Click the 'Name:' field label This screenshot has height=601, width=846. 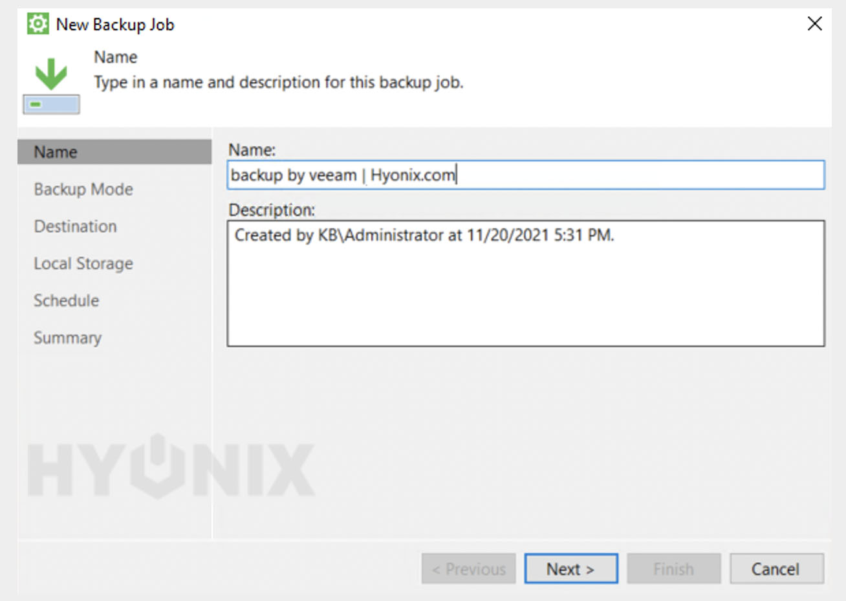point(252,150)
